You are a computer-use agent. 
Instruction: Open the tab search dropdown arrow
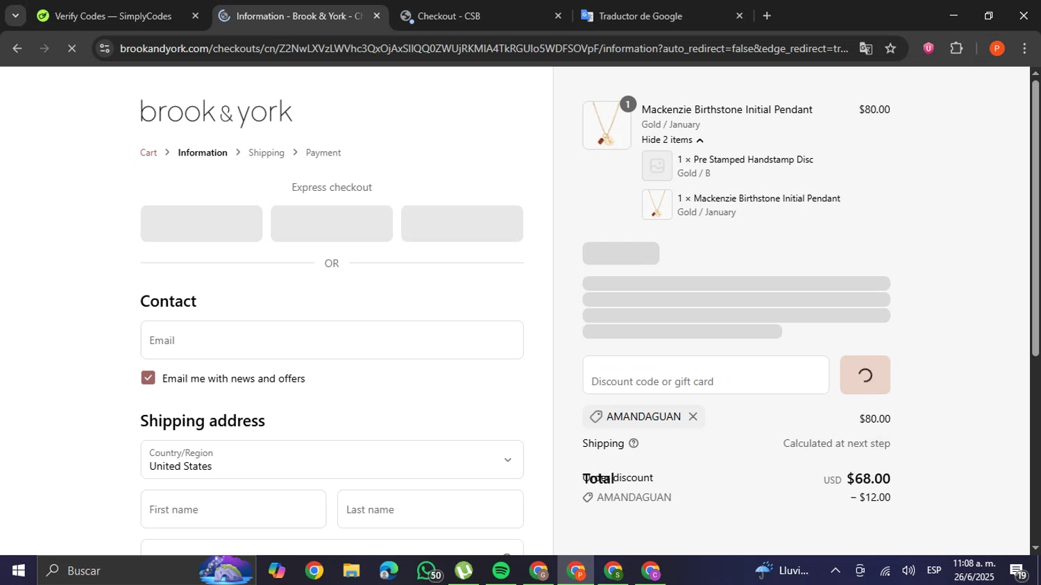point(15,15)
